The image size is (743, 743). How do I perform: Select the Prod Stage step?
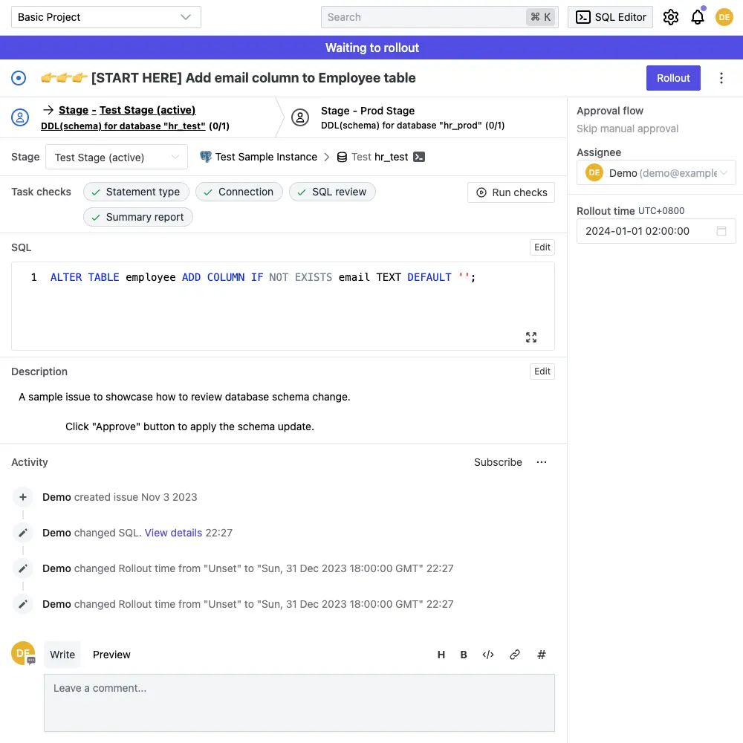point(368,111)
